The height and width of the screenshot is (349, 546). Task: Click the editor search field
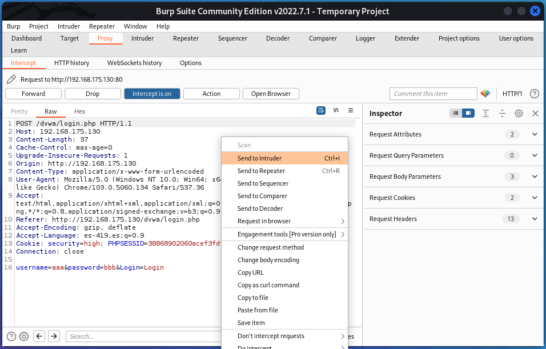pos(143,336)
